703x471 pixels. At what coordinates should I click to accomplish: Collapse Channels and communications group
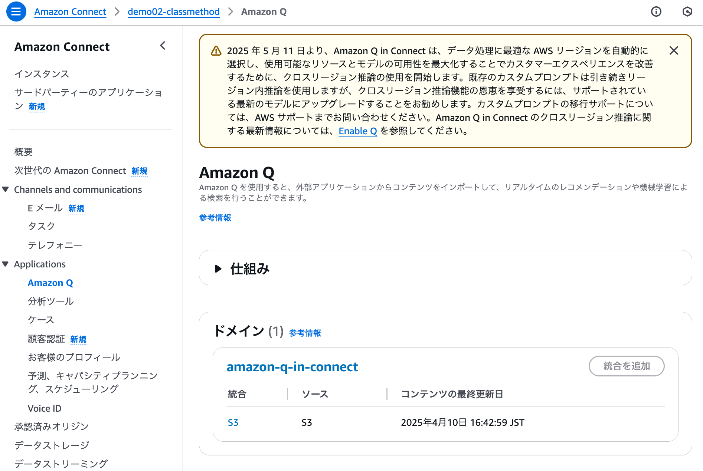pyautogui.click(x=6, y=190)
